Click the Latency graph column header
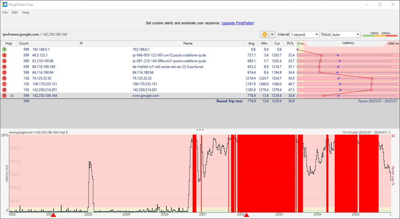Image resolution: width=400 pixels, height=219 pixels. click(x=348, y=43)
